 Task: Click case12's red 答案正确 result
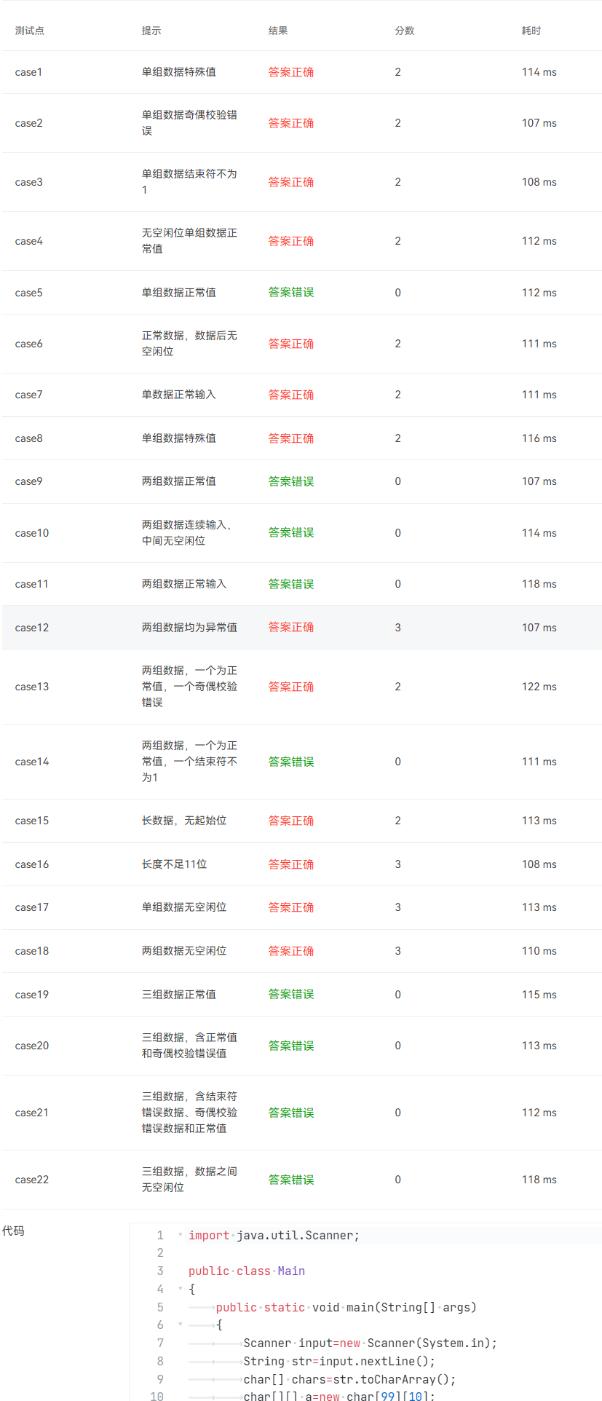tap(291, 627)
